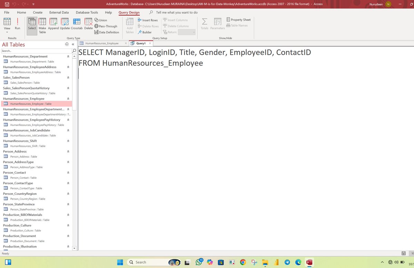Pick the Delete query type
Screen dimensions: 414x268
tap(89, 24)
